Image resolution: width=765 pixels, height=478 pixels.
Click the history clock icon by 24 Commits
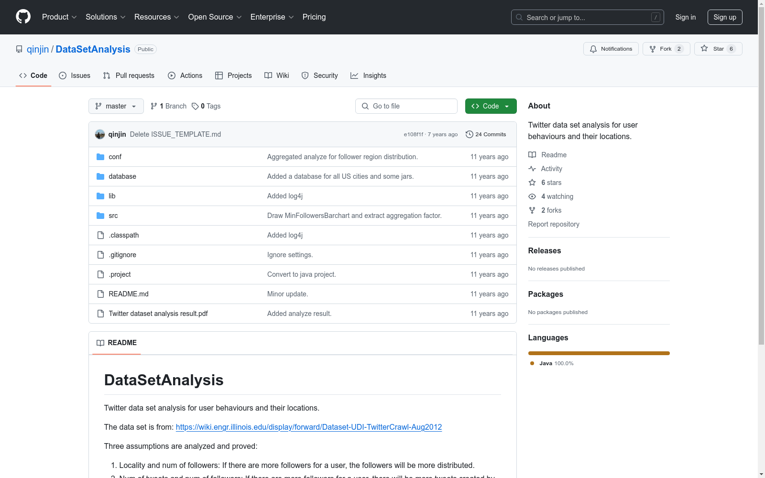coord(470,134)
